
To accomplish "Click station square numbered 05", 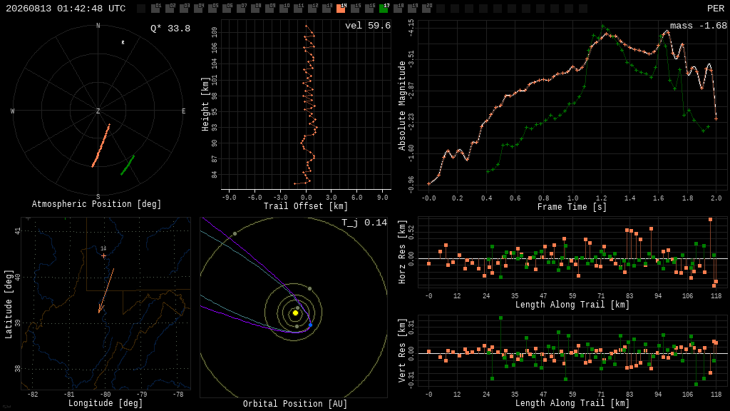I will pos(212,9).
